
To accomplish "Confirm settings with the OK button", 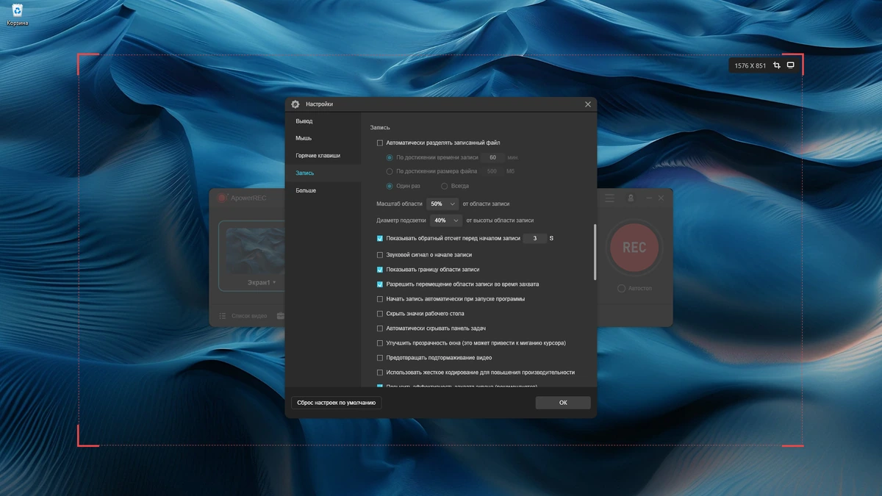I will (563, 403).
